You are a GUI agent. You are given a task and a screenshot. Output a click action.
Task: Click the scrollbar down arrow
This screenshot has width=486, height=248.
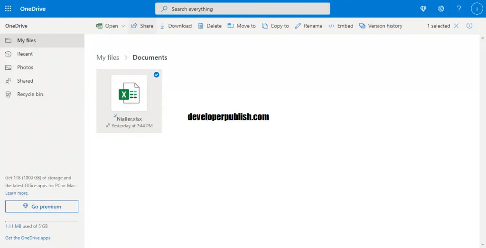click(x=483, y=245)
